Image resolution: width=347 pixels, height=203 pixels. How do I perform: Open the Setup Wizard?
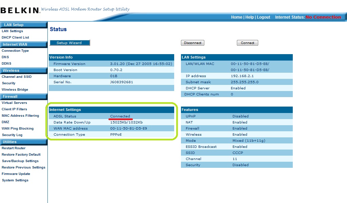tap(70, 43)
